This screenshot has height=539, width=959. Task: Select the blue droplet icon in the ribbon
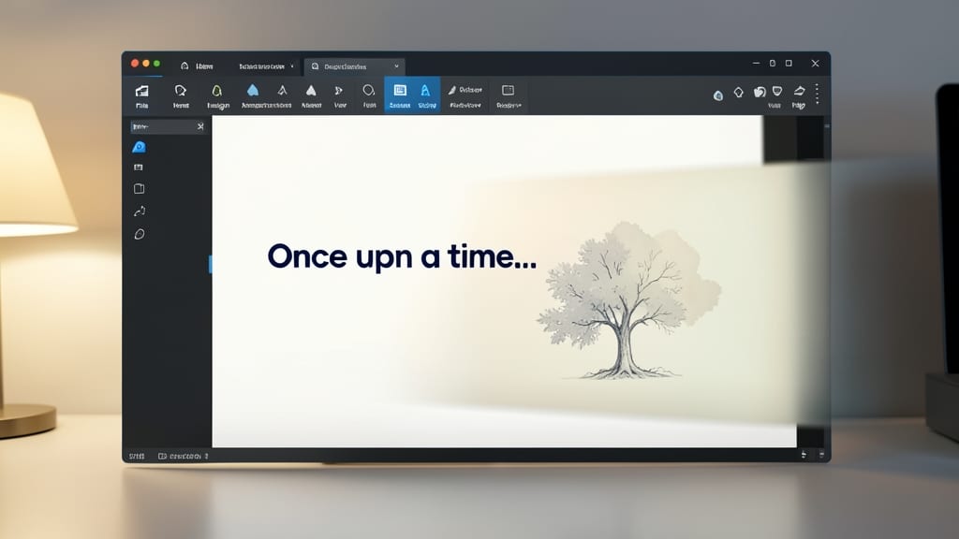tap(253, 91)
